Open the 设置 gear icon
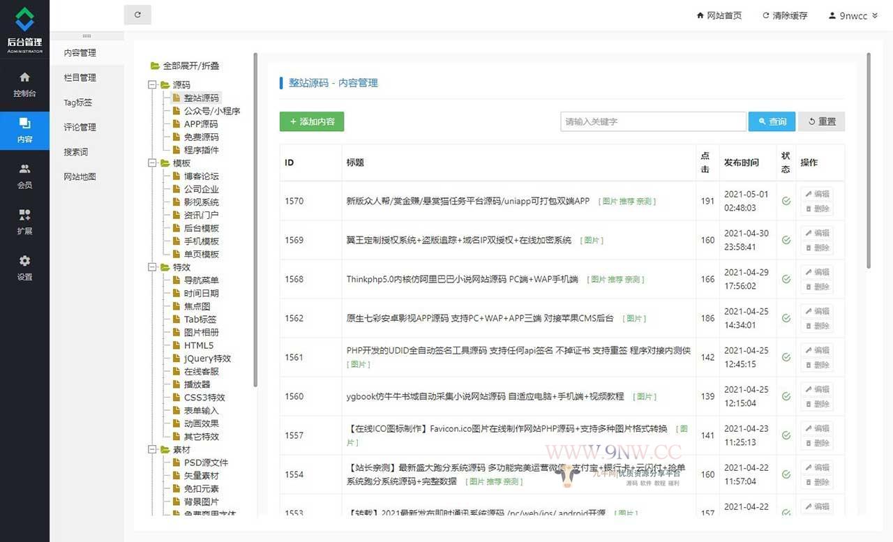893x542 pixels. tap(24, 268)
